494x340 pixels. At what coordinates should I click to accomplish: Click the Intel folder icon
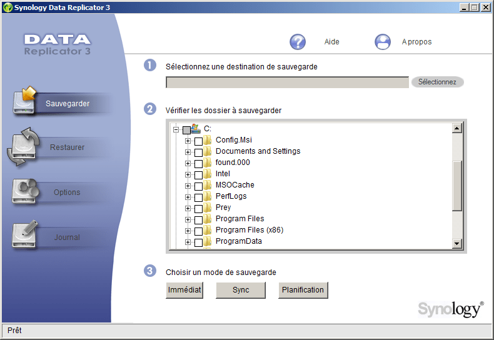click(208, 174)
